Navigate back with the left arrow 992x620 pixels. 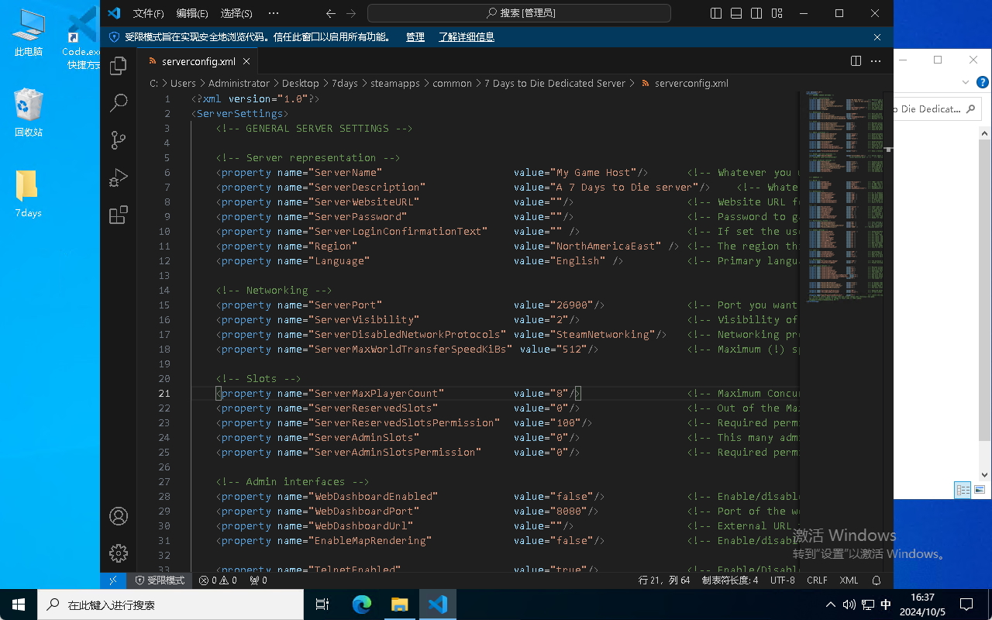(x=331, y=13)
